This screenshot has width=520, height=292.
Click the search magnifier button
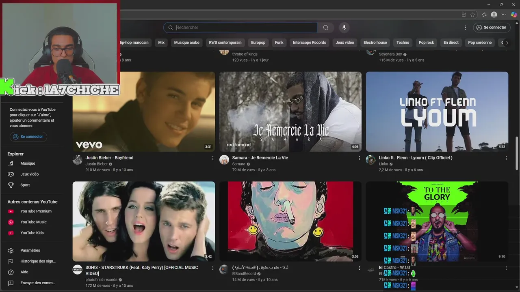pyautogui.click(x=326, y=28)
